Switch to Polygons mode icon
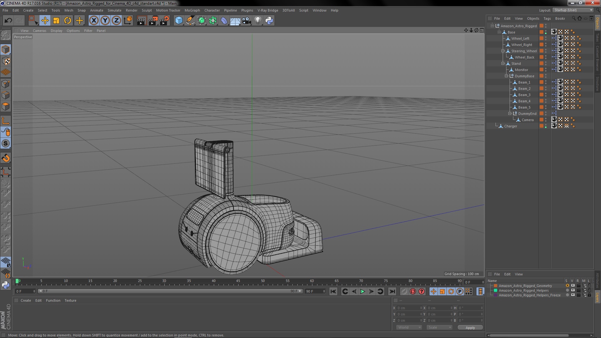 tap(6, 107)
